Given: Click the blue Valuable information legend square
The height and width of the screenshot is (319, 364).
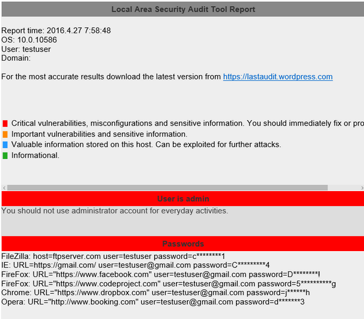Looking at the screenshot, I should point(5,145).
